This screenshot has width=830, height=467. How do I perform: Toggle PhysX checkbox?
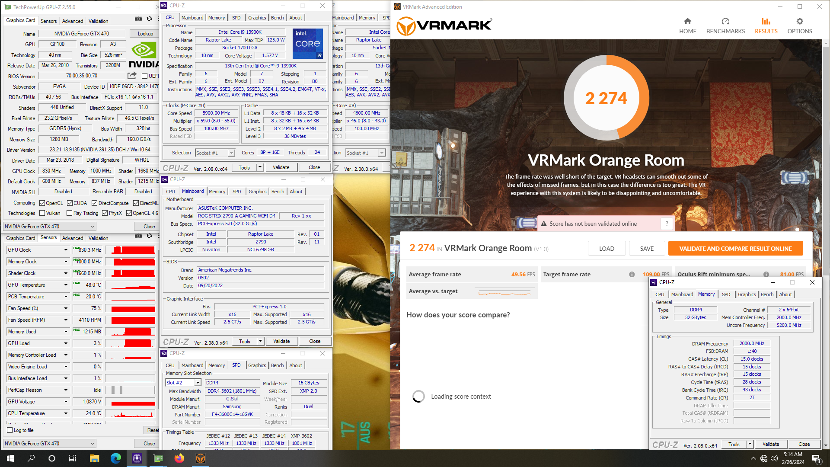(105, 213)
